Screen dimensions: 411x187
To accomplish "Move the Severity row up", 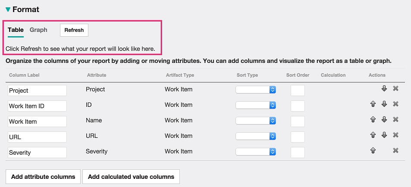I will point(373,151).
